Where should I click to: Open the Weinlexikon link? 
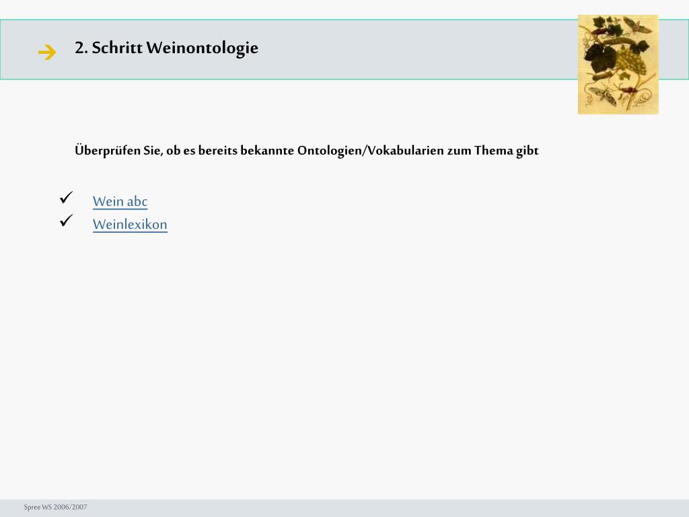tap(130, 225)
